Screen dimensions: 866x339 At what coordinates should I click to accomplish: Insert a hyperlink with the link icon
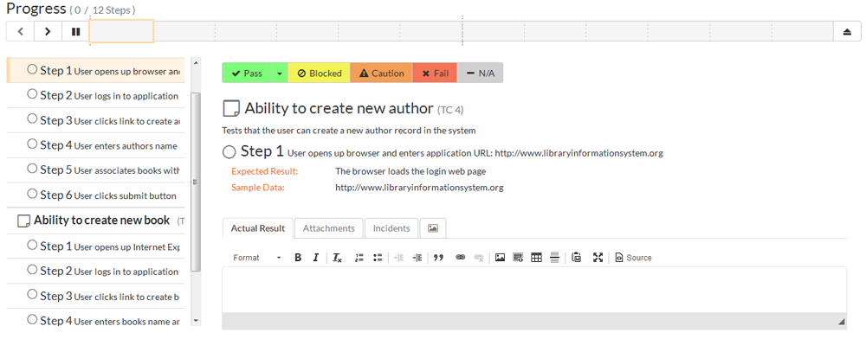point(460,258)
